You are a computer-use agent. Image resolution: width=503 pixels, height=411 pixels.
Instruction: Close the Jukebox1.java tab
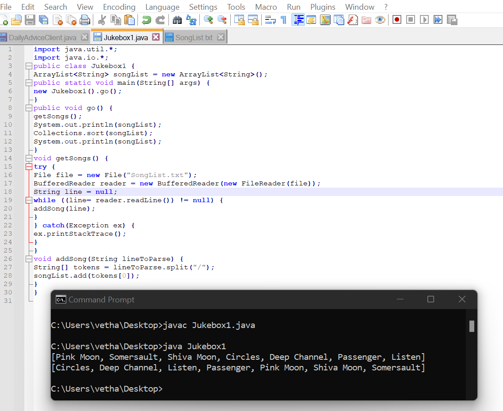[x=156, y=38]
